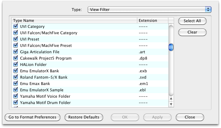
Task: Toggle UVI Falcon/MachFive Category checkbox
Action: click(x=16, y=33)
